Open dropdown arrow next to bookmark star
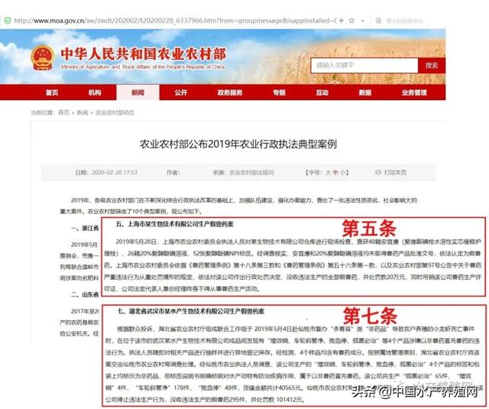This screenshot has height=409, width=489. (363, 21)
